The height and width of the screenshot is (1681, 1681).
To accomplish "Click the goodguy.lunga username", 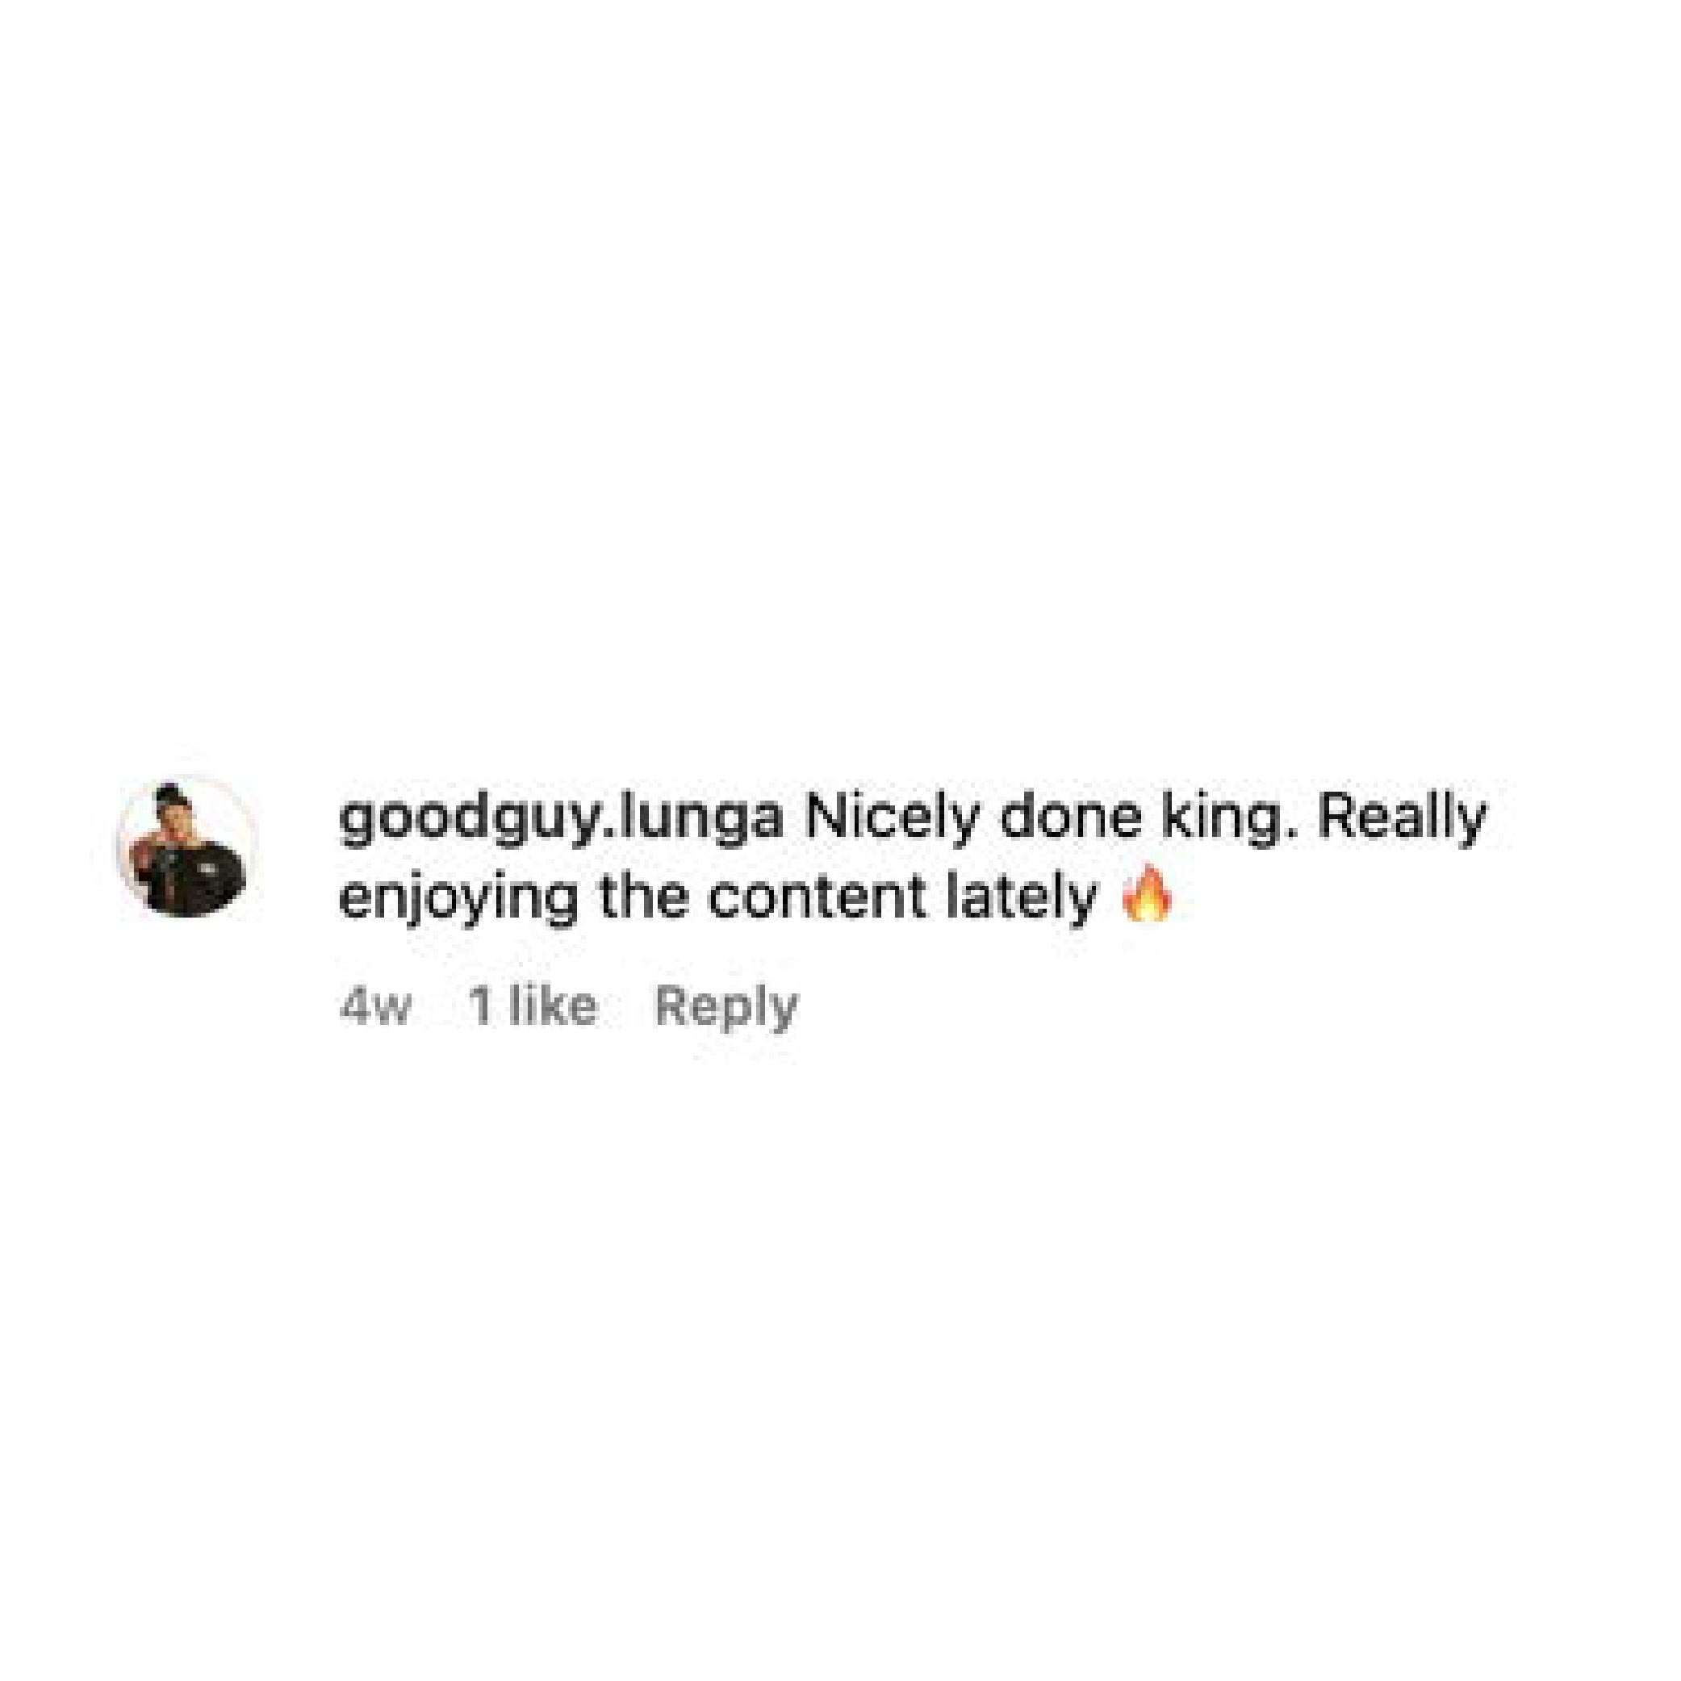I will click(x=559, y=821).
